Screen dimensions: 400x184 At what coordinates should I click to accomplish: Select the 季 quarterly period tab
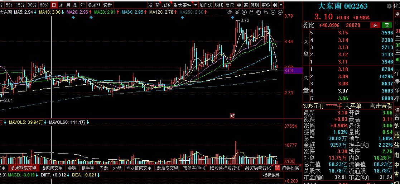[75, 5]
